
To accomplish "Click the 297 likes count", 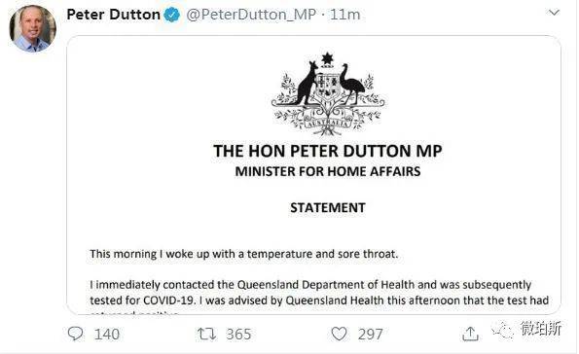I will [370, 335].
